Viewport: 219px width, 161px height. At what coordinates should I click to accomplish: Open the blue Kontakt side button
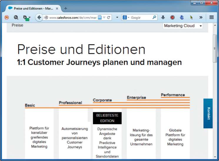(208, 113)
